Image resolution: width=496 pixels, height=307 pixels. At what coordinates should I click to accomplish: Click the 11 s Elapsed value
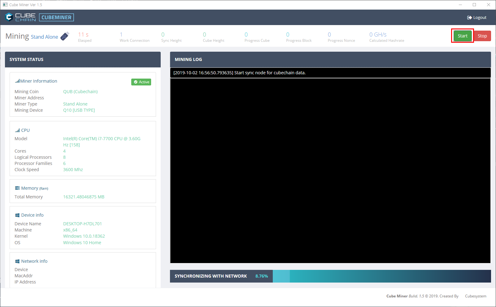pyautogui.click(x=83, y=35)
